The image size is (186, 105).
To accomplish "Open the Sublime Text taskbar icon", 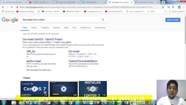I will click(147, 102).
